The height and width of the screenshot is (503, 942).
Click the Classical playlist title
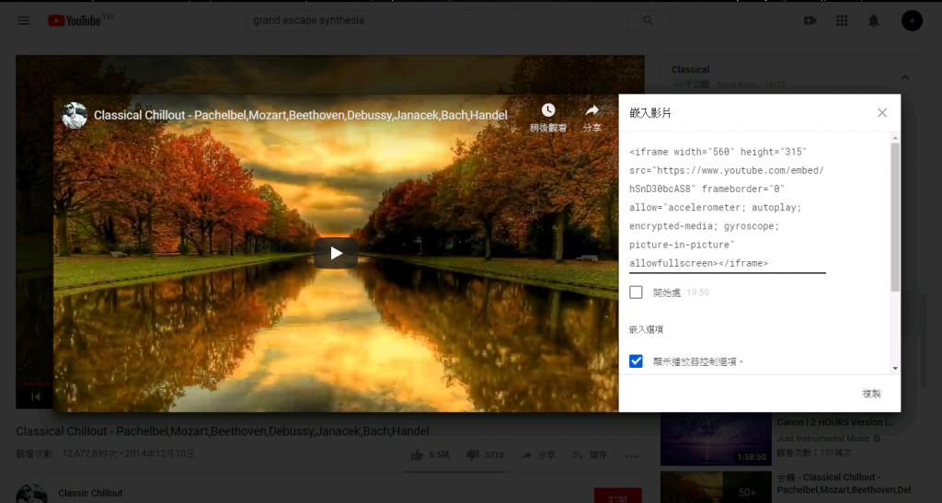[x=690, y=70]
